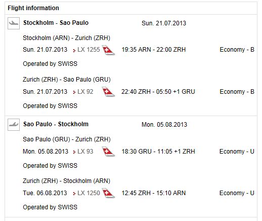This screenshot has width=262, height=221.
Task: Open flight details link LX 1250
Action: tap(89, 193)
